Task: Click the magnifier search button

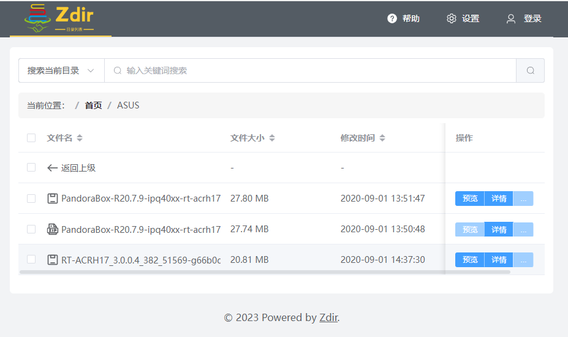Action: 530,70
